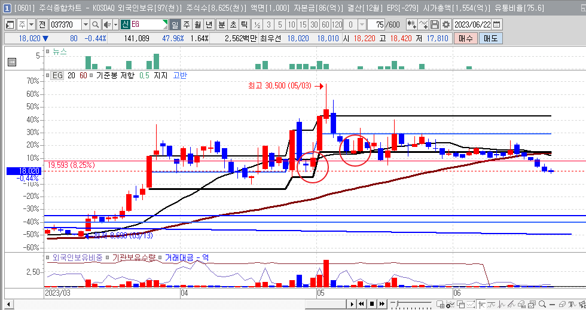Click the speaker sound alert icon
The width and height of the screenshot is (586, 310).
click(107, 24)
